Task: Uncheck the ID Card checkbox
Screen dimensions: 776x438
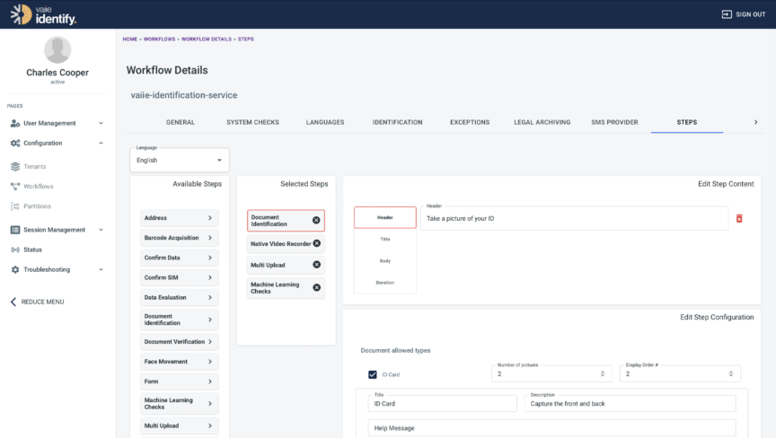Action: click(373, 375)
